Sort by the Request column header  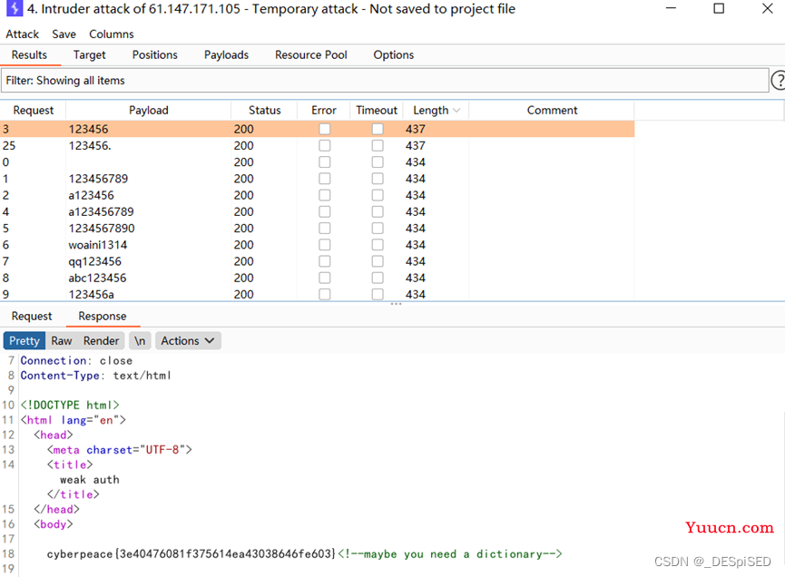click(x=33, y=110)
